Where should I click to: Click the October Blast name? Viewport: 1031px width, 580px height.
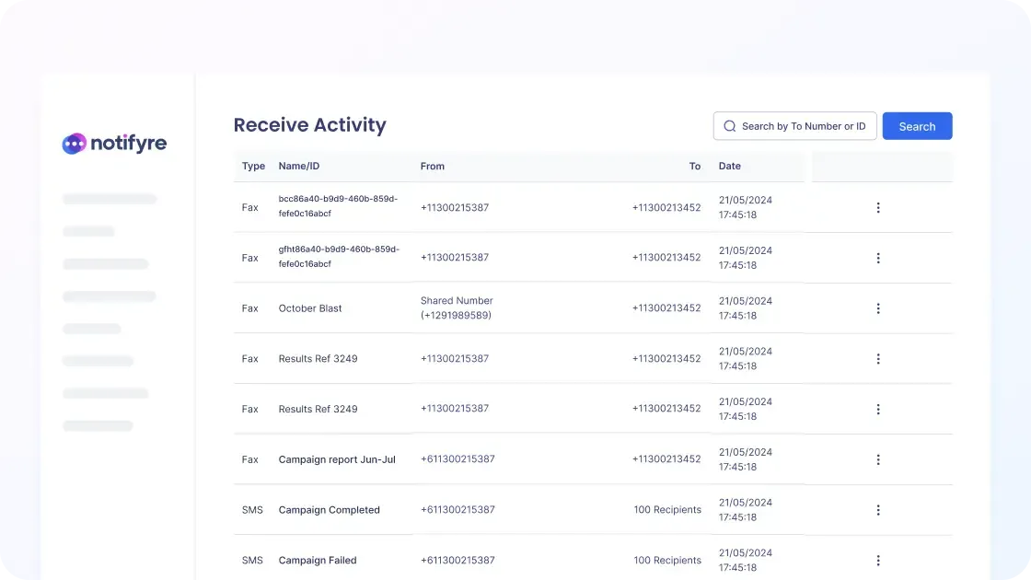[x=310, y=308]
